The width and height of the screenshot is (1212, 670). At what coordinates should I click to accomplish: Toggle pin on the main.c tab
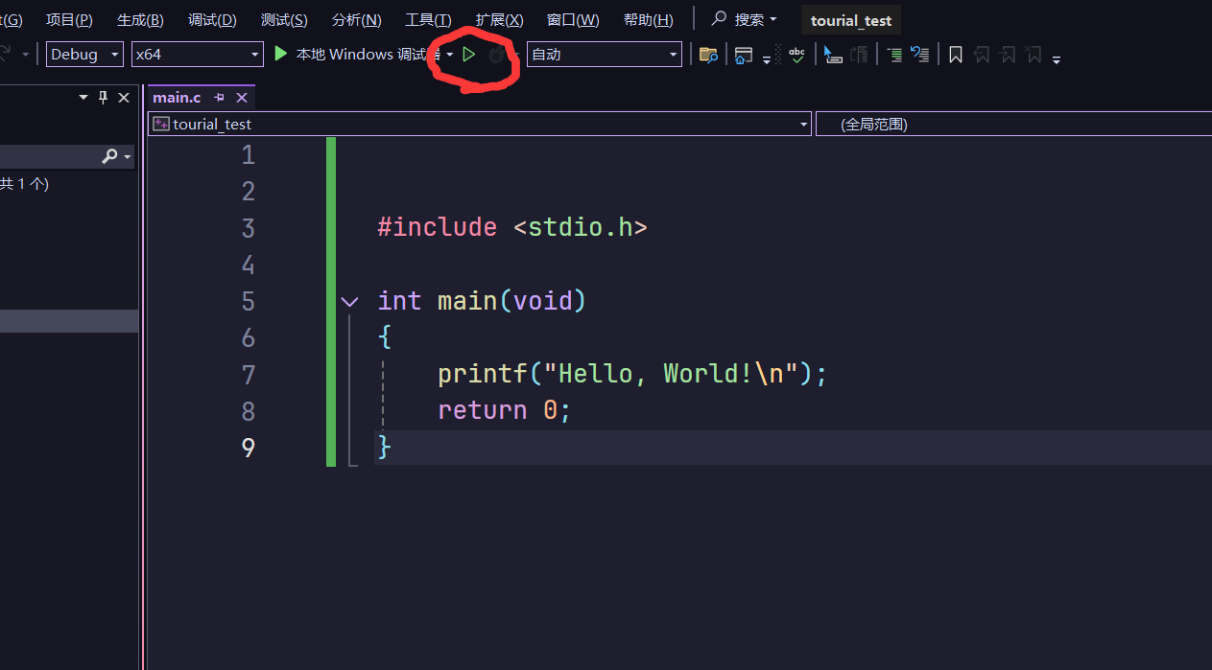(x=220, y=98)
